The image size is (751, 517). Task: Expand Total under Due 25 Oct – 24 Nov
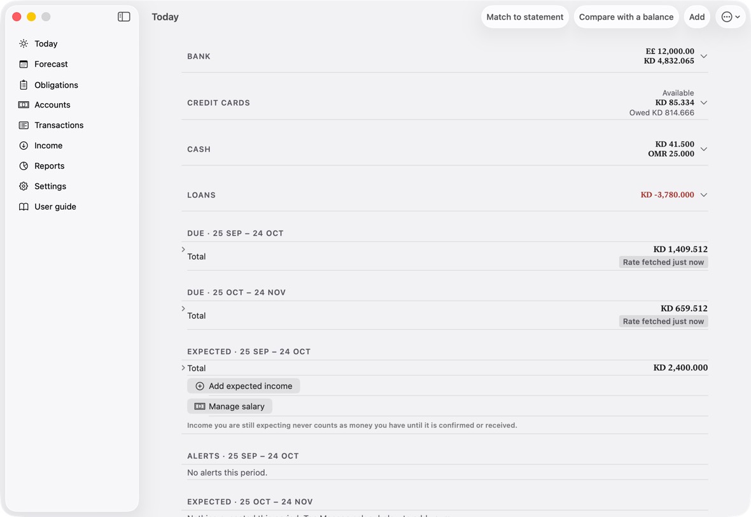coord(183,309)
